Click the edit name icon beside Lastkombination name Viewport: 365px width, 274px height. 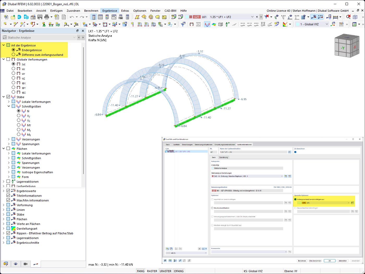point(290,152)
